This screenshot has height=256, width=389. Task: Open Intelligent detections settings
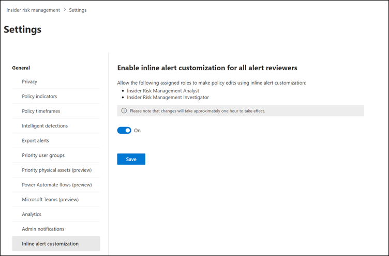[x=44, y=125]
